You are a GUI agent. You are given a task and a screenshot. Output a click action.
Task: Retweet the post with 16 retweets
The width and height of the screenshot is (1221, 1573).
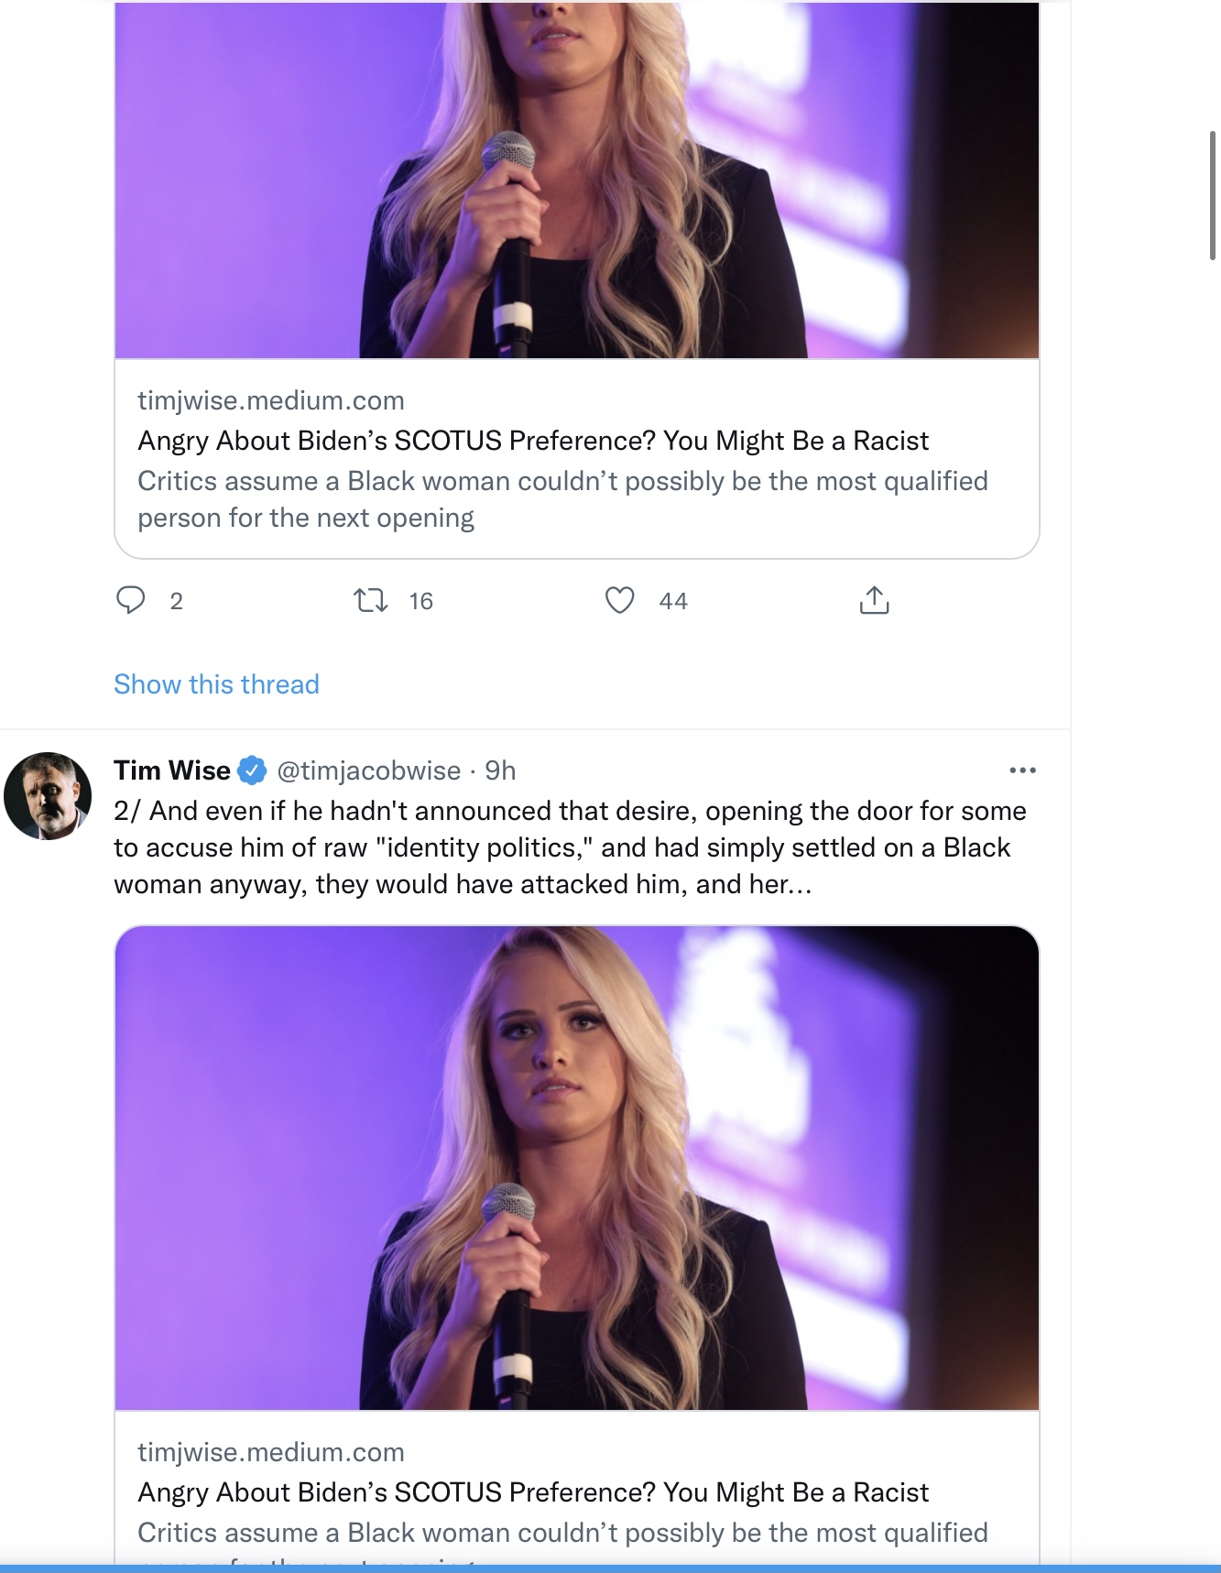click(x=371, y=600)
